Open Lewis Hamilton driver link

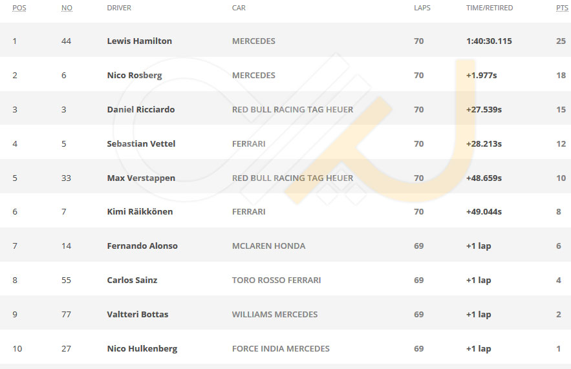[x=140, y=41]
